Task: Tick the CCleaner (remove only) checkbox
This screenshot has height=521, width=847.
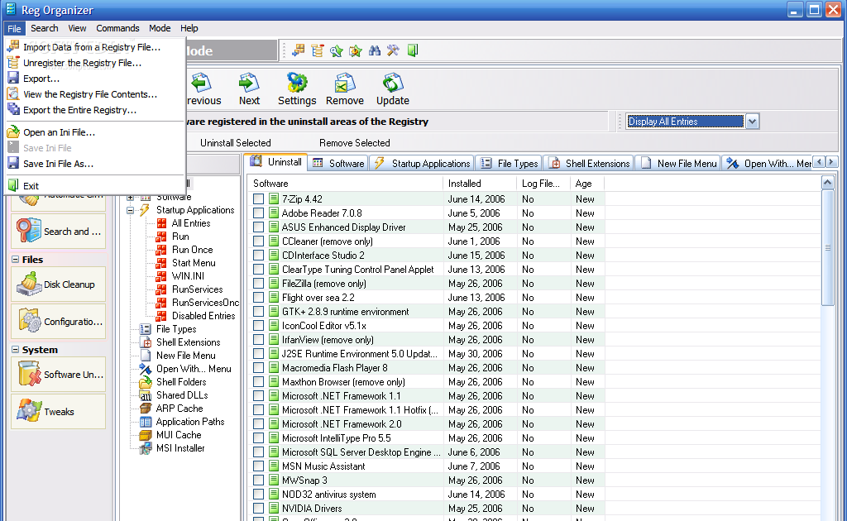Action: pos(259,241)
